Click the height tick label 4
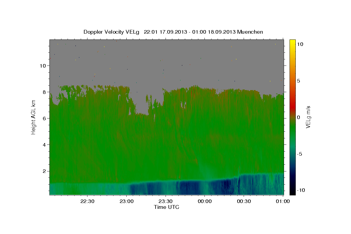Image resolution: width=351 pixels, height=234 pixels. point(45,144)
